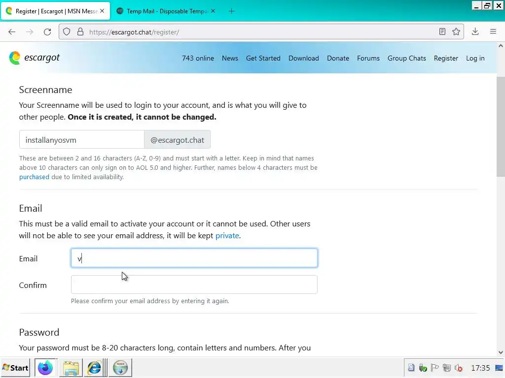Click the taskbar clock showing 17:35
This screenshot has height=378, width=505.
click(x=480, y=368)
